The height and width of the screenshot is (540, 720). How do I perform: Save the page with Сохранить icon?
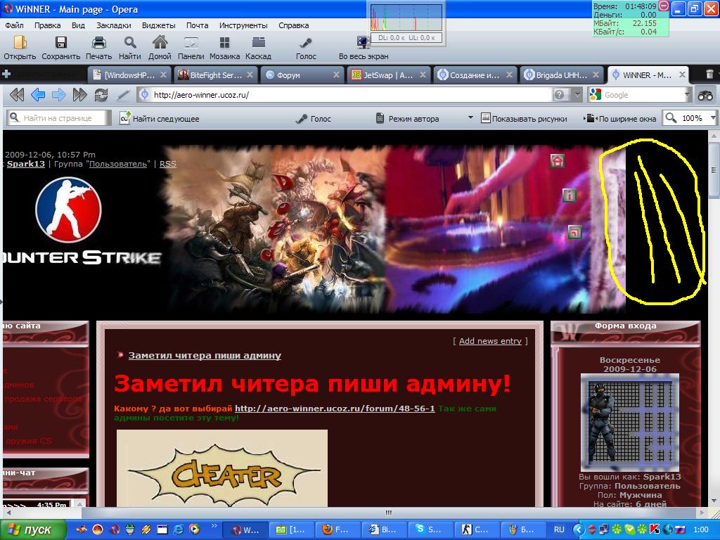click(x=61, y=49)
